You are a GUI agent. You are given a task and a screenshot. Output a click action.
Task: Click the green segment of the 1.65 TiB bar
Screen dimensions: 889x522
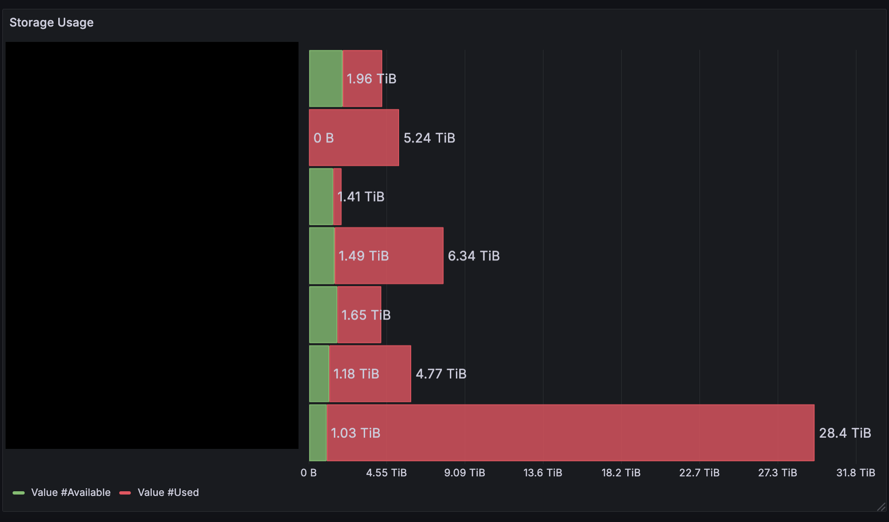coord(323,315)
